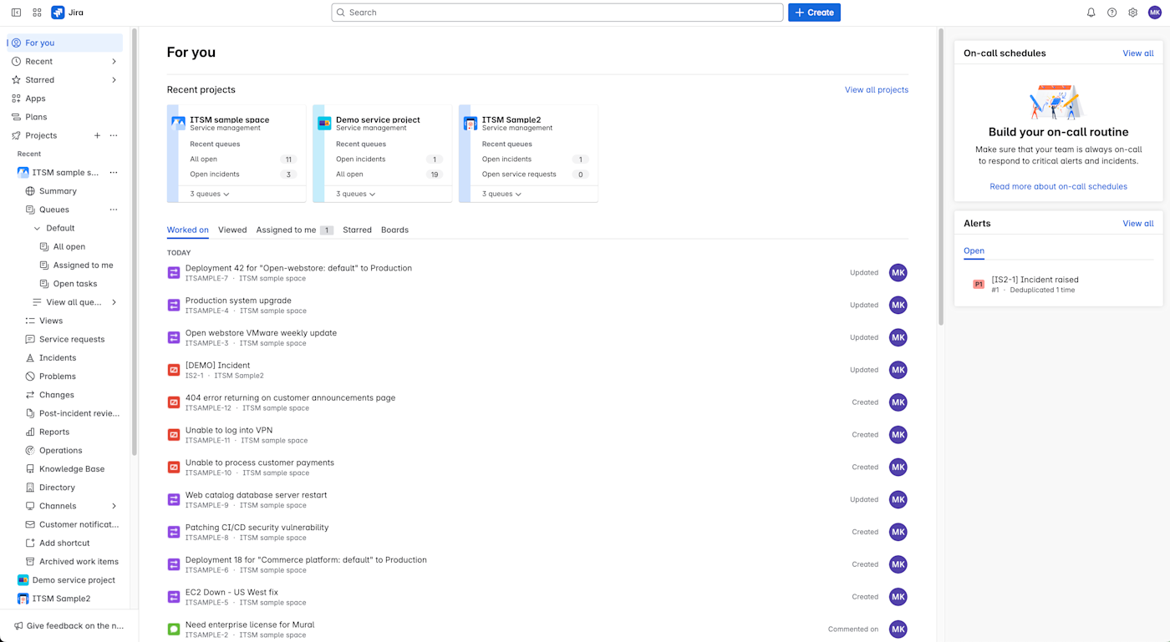Open "Patching CI/CD security vulnerability" item
1170x642 pixels.
click(x=257, y=528)
